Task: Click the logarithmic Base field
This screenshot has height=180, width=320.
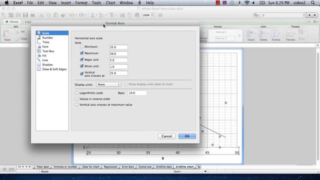Action: click(137, 93)
